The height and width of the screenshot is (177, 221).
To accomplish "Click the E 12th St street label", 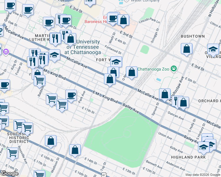I will tap(149, 171).
